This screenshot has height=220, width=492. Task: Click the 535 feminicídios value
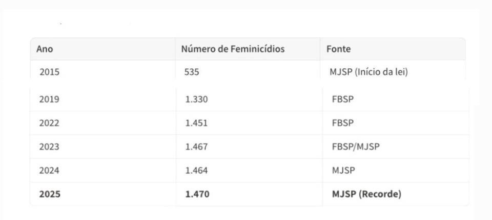(192, 72)
